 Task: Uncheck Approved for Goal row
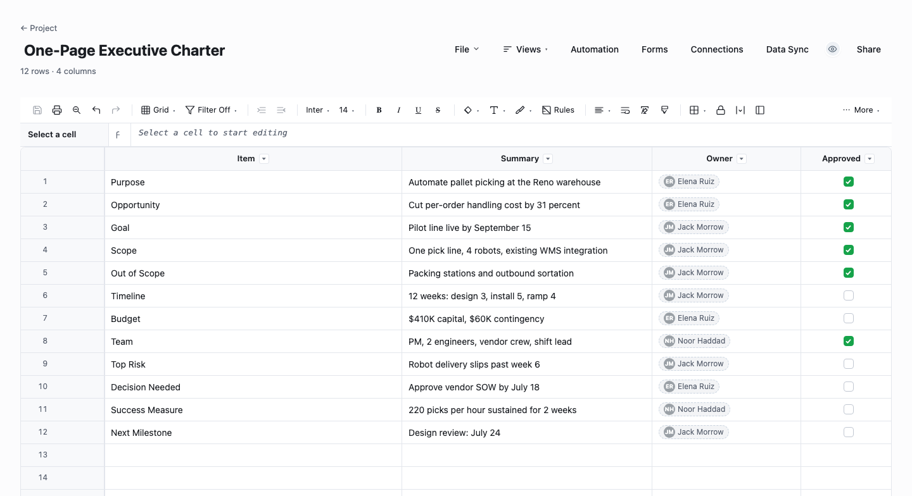[849, 227]
